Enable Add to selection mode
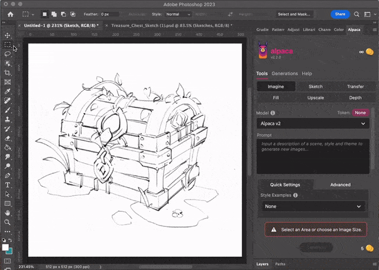The image size is (379, 270). tap(54, 14)
